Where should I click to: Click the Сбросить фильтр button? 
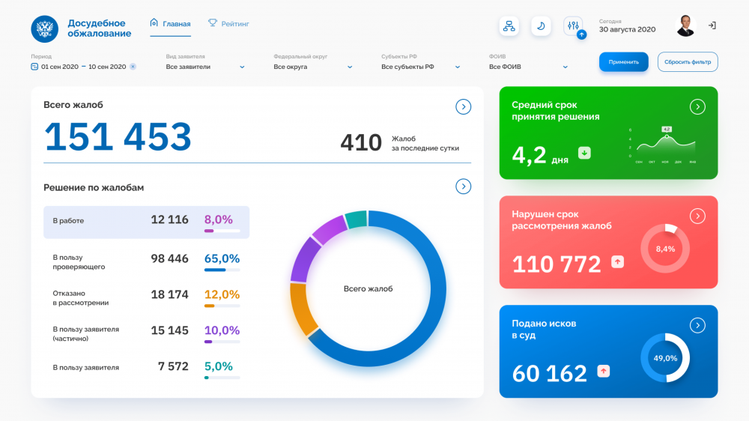point(688,62)
